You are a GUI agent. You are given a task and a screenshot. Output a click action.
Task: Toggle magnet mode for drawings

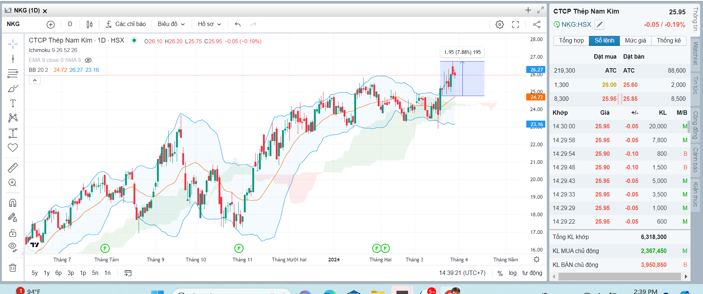tap(13, 203)
